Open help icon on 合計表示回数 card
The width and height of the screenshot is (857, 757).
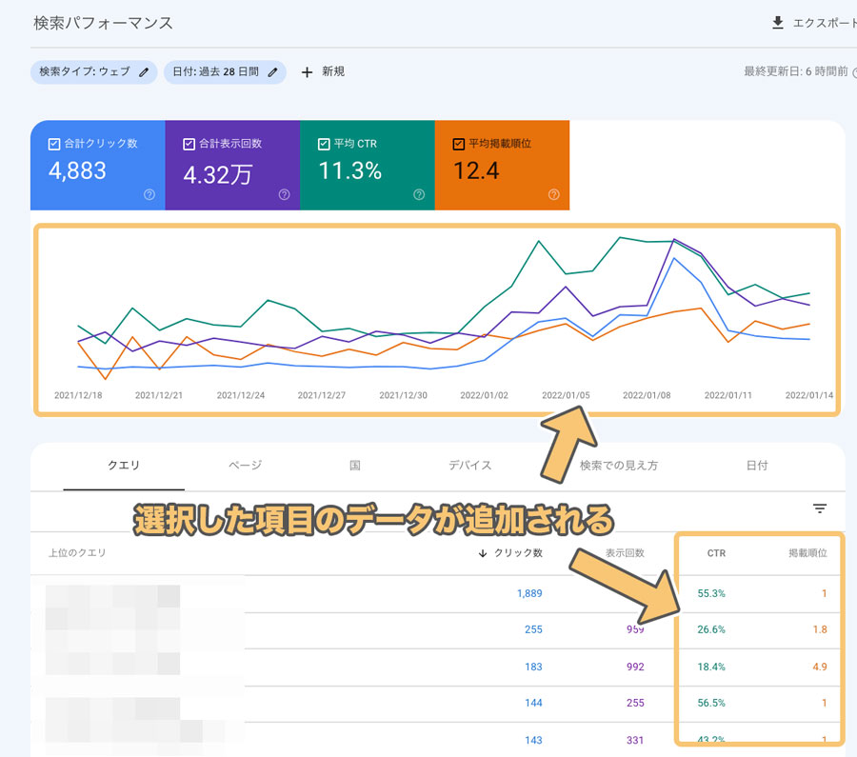pyautogui.click(x=284, y=194)
